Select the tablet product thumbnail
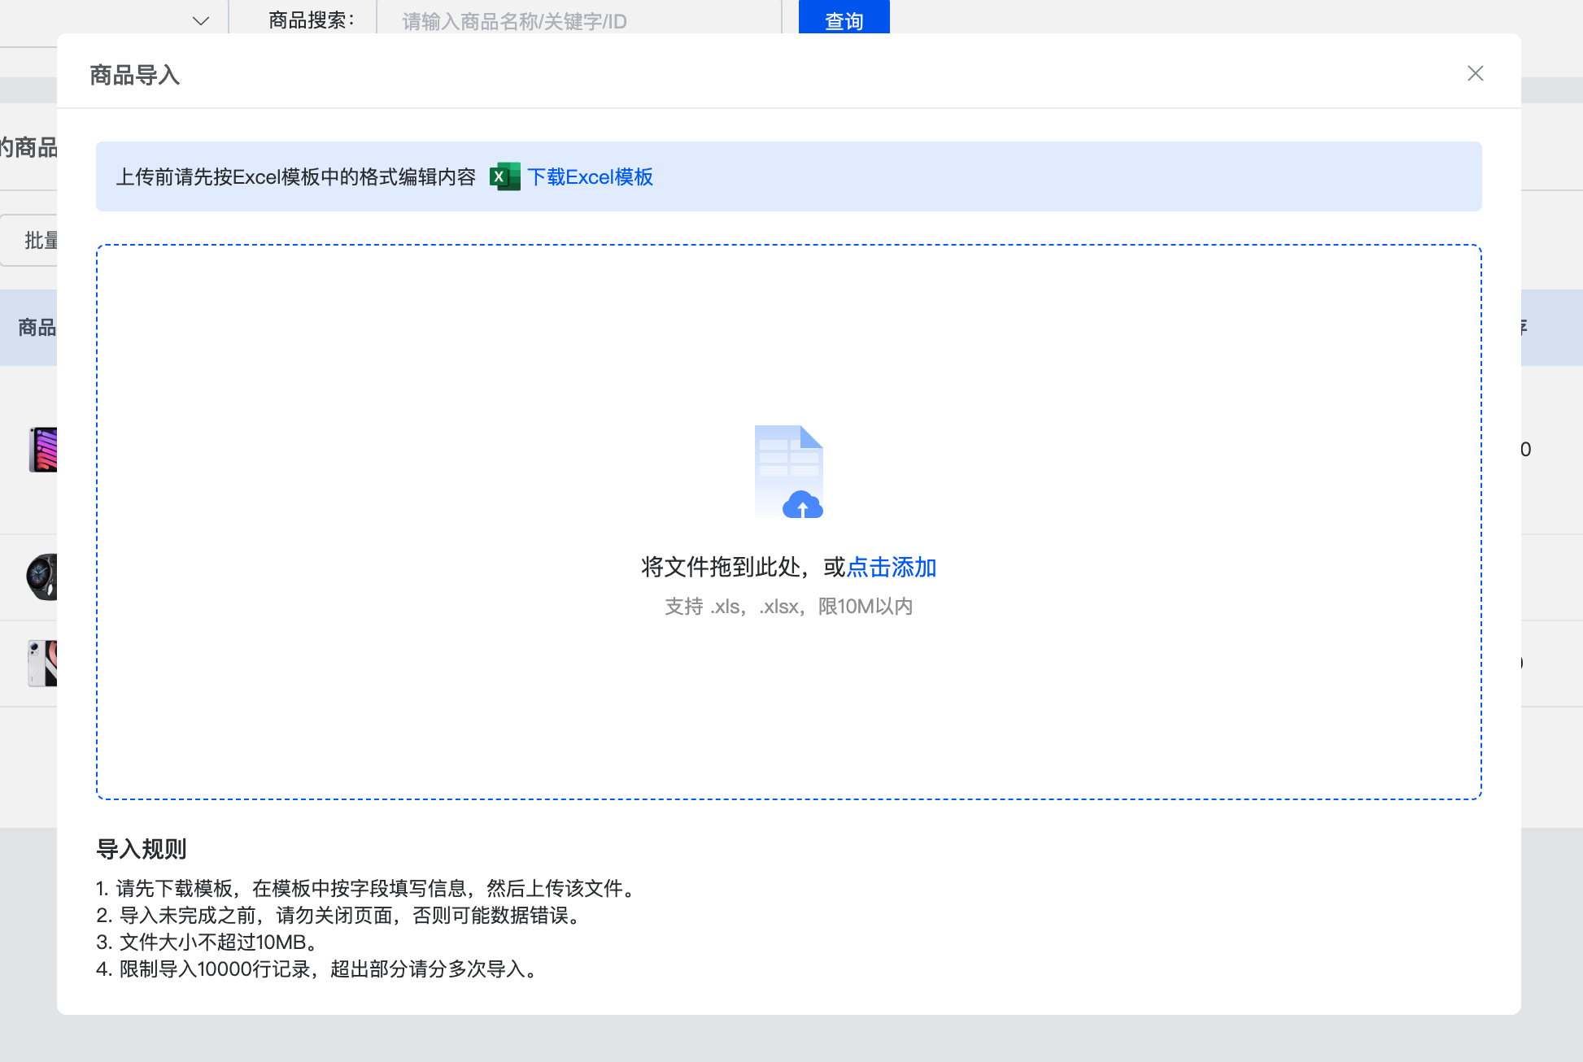The height and width of the screenshot is (1062, 1583). point(43,449)
